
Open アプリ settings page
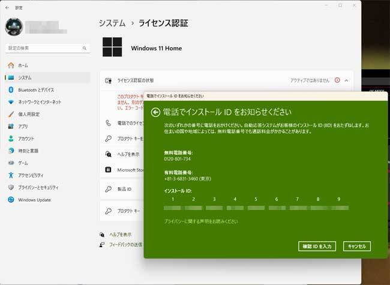point(47,127)
